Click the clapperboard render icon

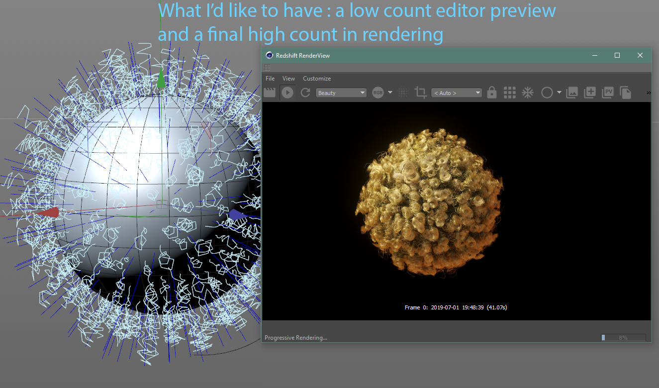click(x=270, y=93)
